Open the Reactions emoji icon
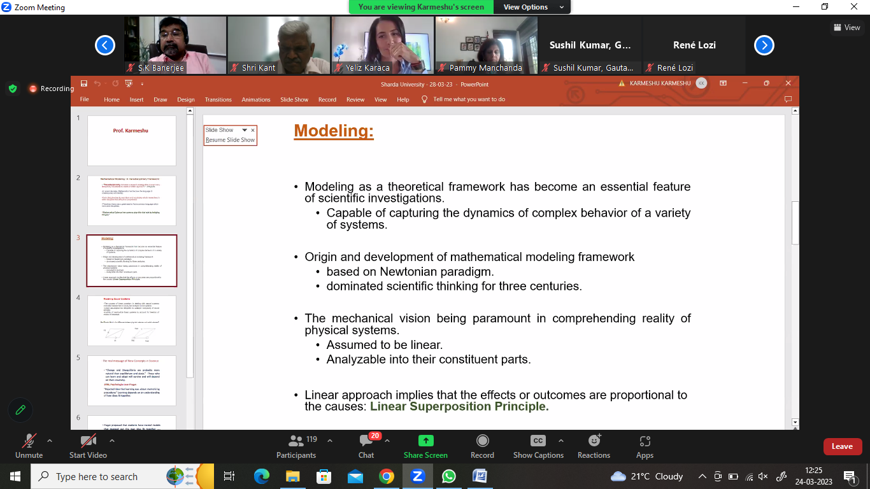This screenshot has height=489, width=870. point(594,441)
